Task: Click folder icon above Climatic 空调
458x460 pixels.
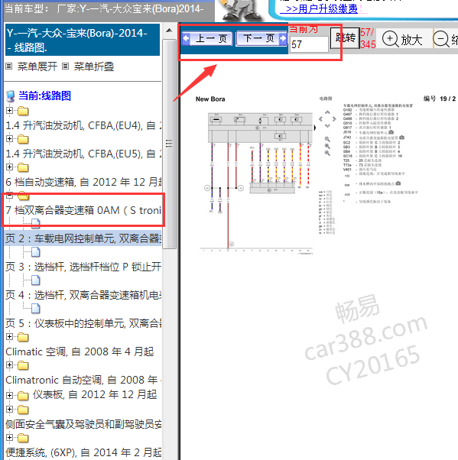Action: pos(23,337)
